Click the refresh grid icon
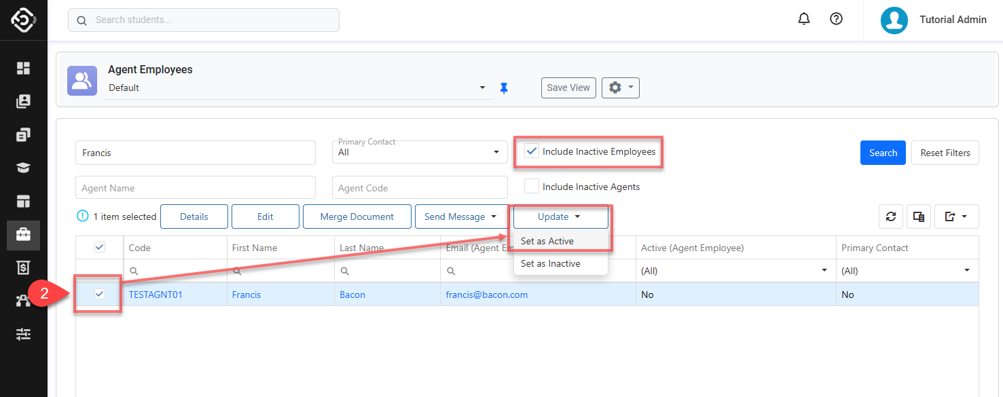 [890, 216]
